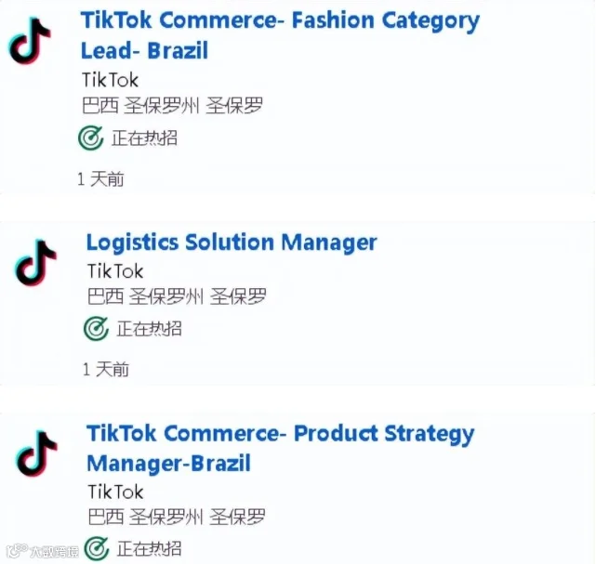Image resolution: width=596 pixels, height=564 pixels.
Task: Click 正在热招 label on the Fashion Category listing
Action: click(144, 138)
